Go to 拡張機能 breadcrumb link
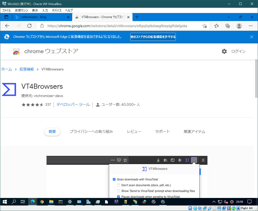Viewport: 258px width, 211px height. click(27, 69)
